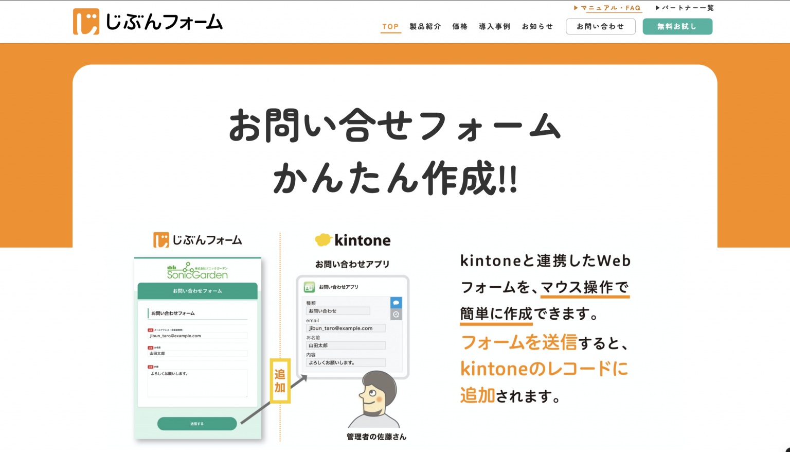The width and height of the screenshot is (790, 452).
Task: Open the お知らせ navigation dropdown
Action: pyautogui.click(x=537, y=26)
